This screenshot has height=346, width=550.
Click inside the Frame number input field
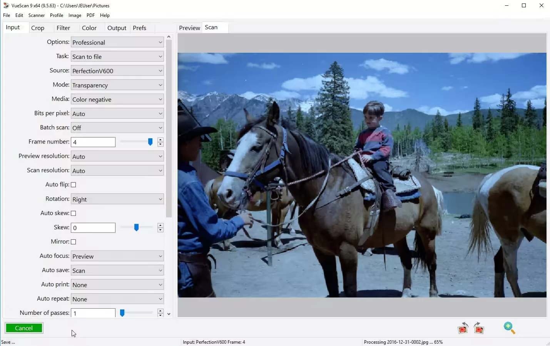(93, 142)
